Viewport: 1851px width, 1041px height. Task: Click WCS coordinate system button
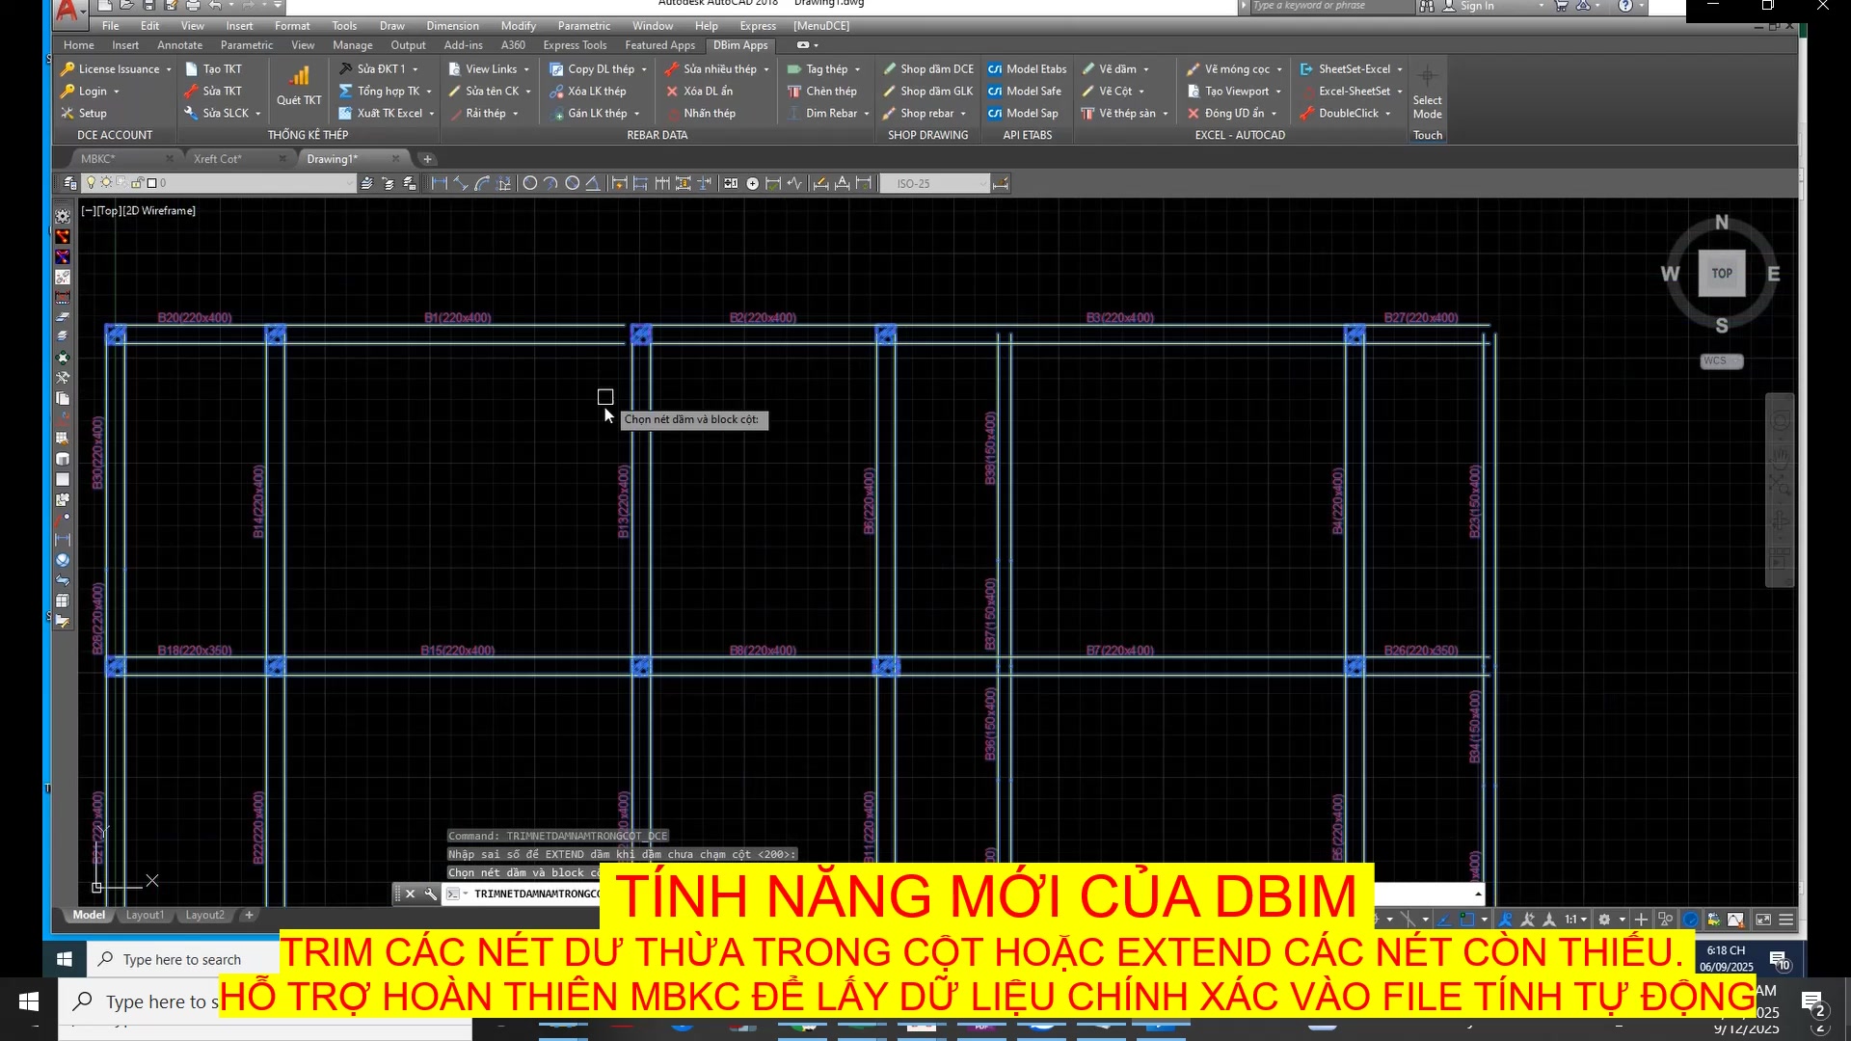(x=1721, y=360)
